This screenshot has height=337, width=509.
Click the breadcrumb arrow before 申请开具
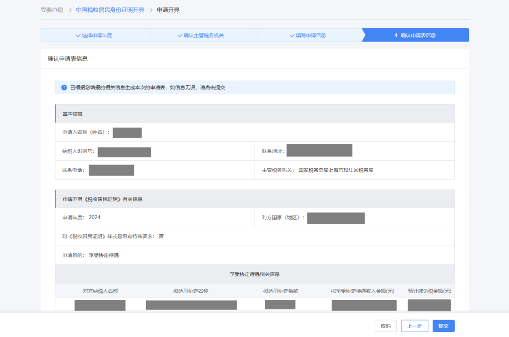pos(151,10)
